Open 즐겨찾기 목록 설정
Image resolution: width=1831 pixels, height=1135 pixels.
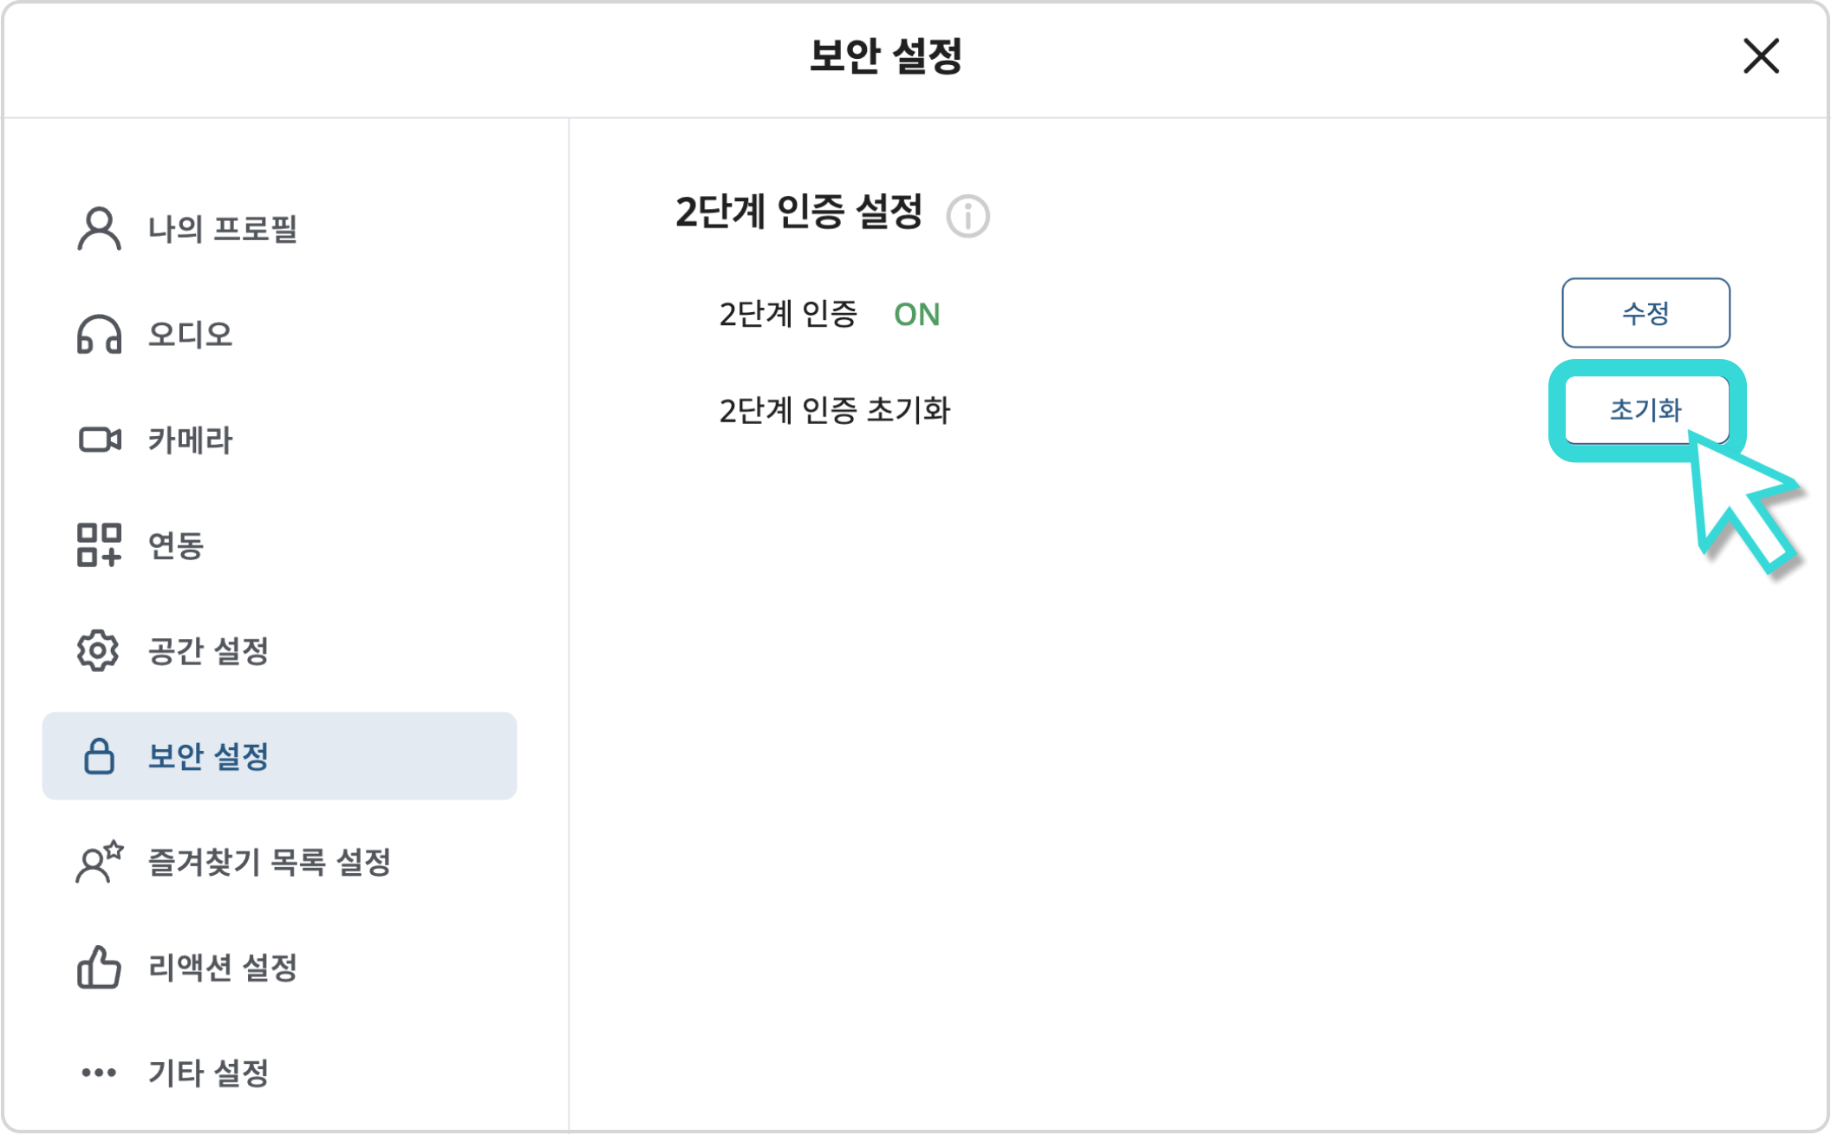coord(269,863)
